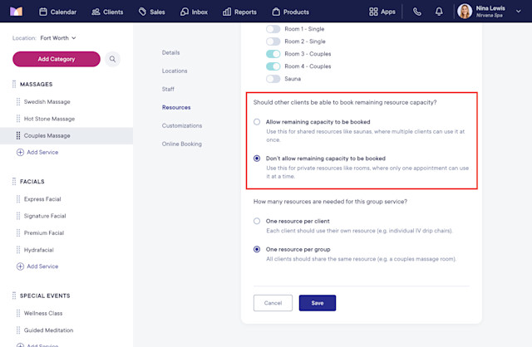Viewport: 532px width, 347px height.
Task: Open the Apps grid icon
Action: [373, 12]
